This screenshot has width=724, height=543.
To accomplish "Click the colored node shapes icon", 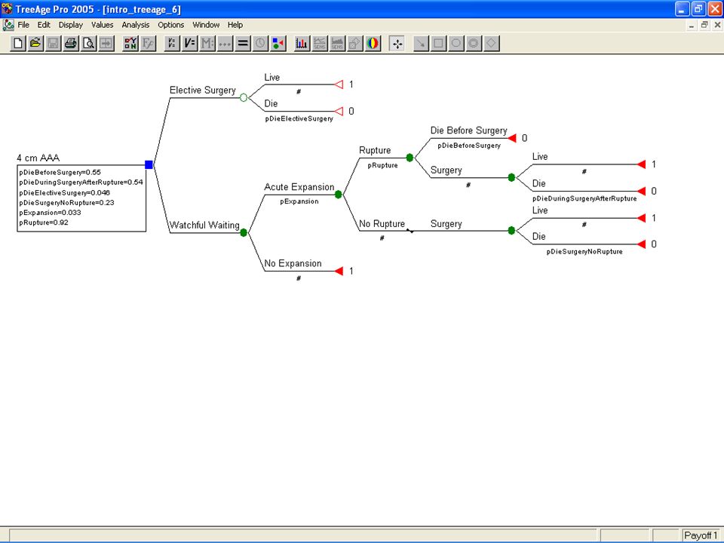I will [278, 44].
